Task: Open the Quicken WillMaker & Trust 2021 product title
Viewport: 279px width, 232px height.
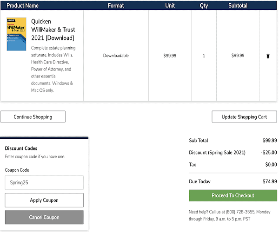Action: (x=53, y=30)
